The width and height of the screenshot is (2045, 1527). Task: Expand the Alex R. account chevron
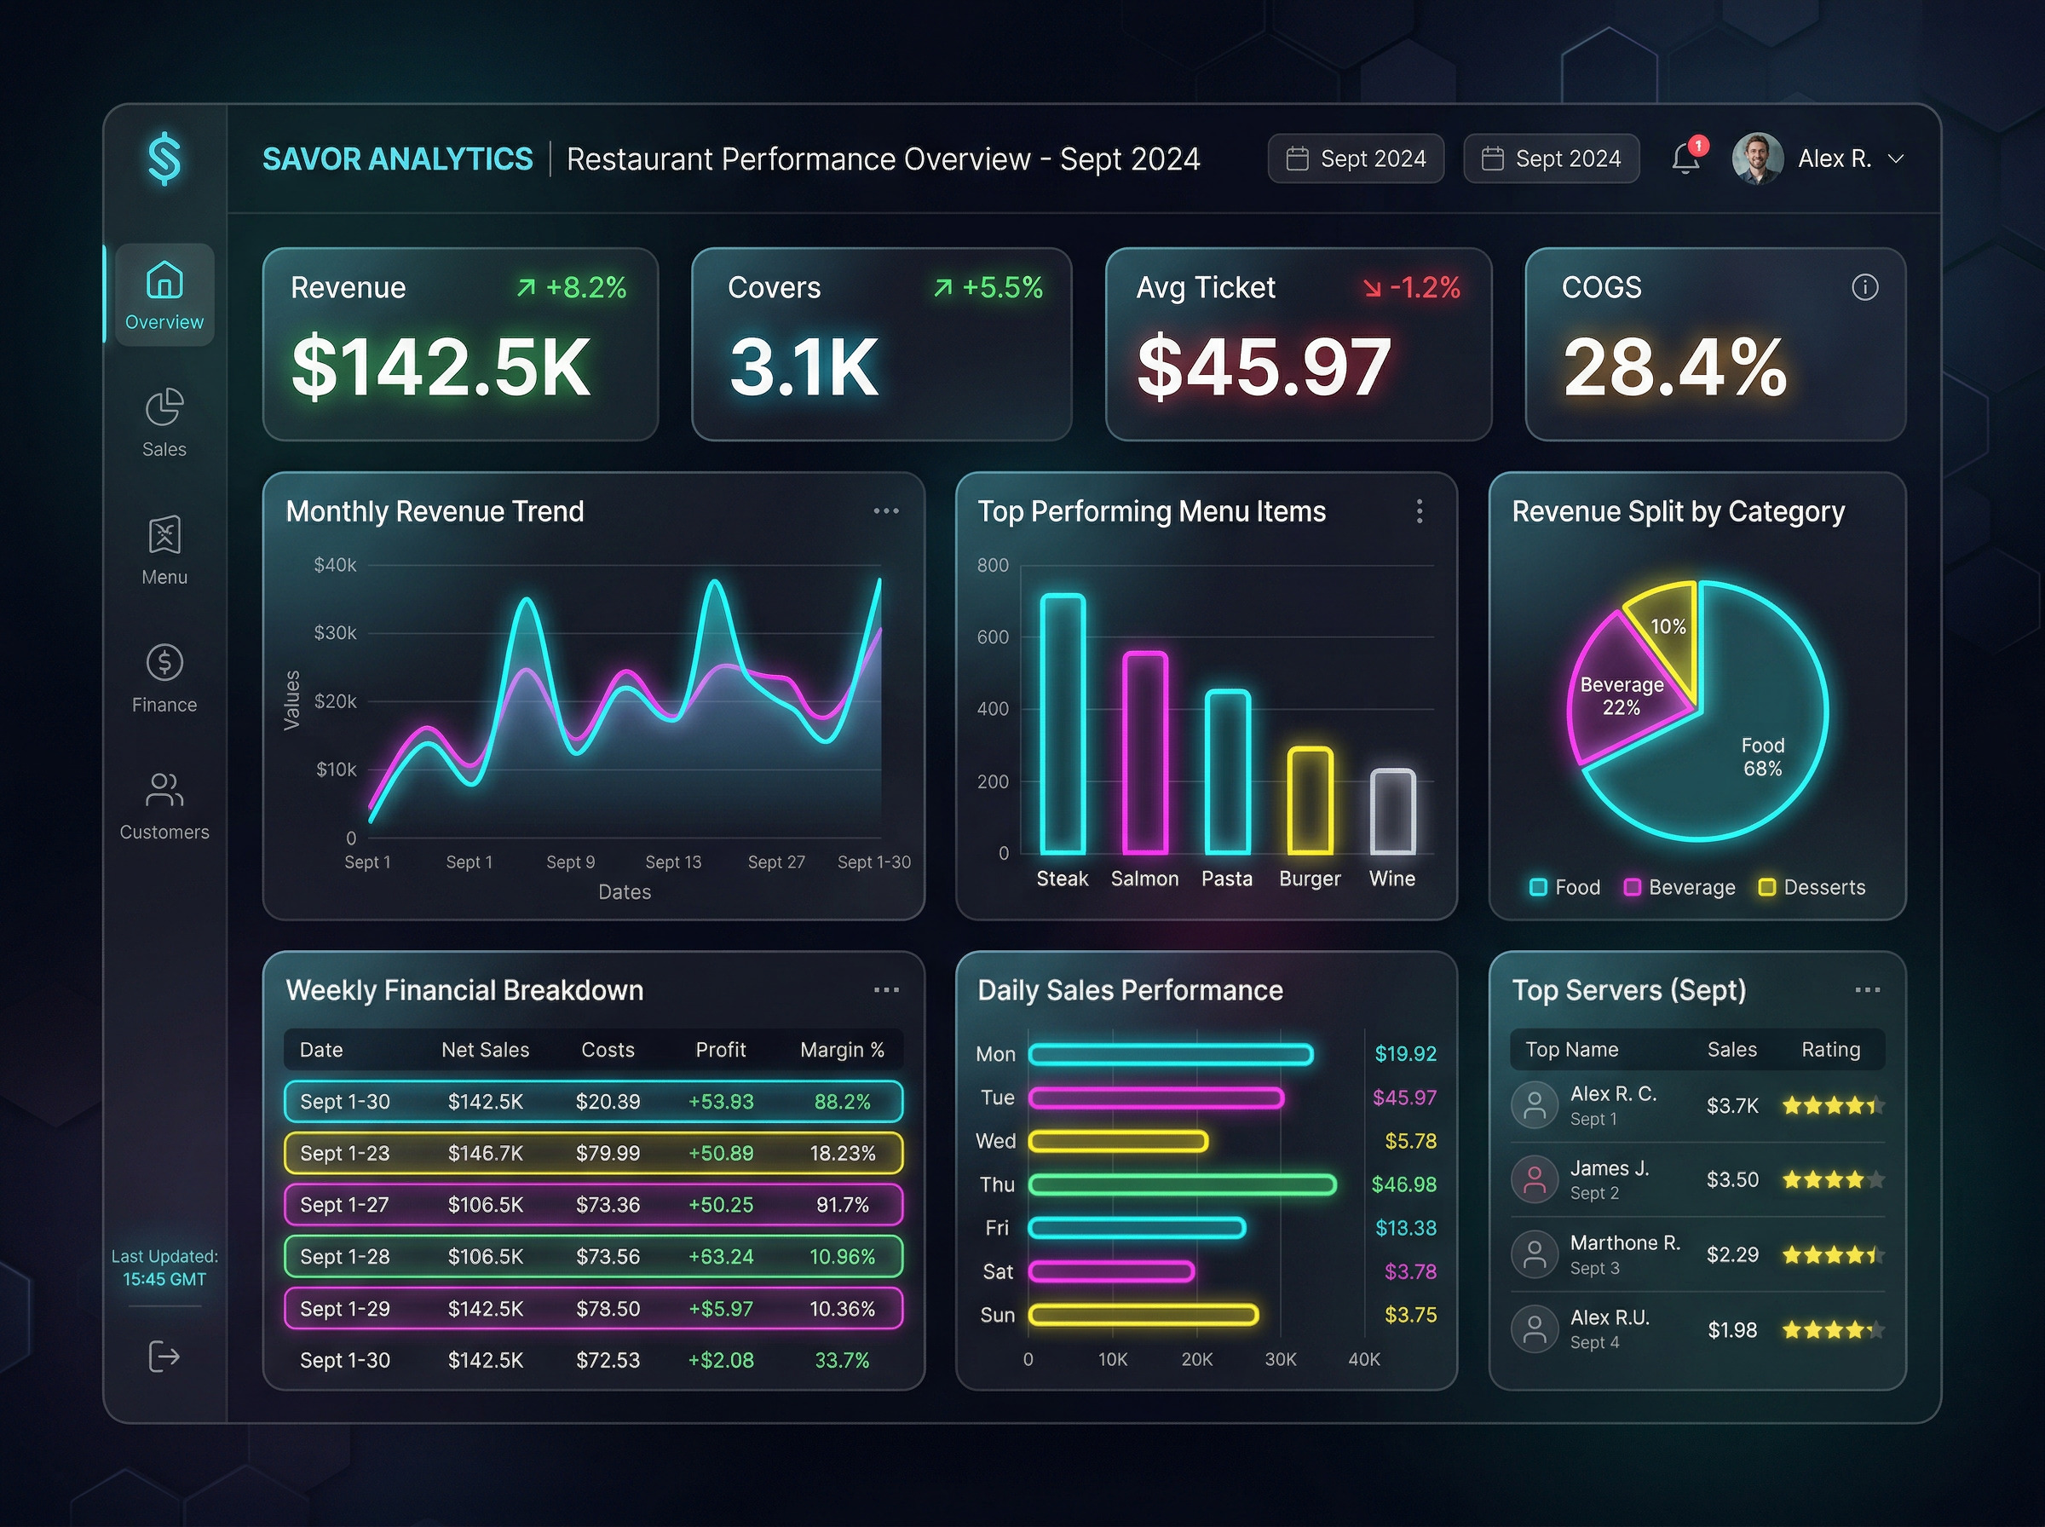click(x=1895, y=159)
